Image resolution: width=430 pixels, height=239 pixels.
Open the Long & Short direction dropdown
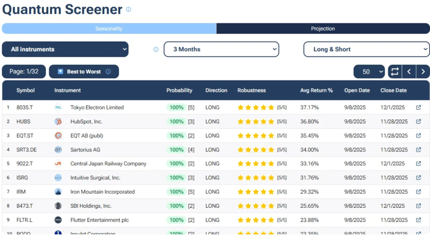pos(367,49)
